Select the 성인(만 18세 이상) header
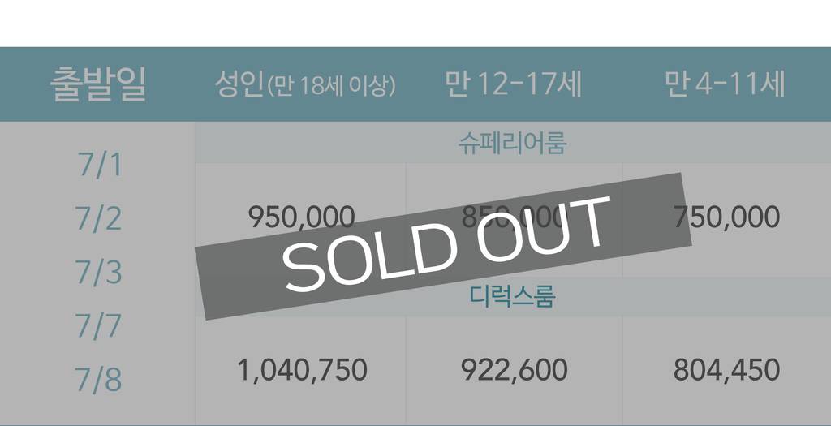 pyautogui.click(x=305, y=84)
